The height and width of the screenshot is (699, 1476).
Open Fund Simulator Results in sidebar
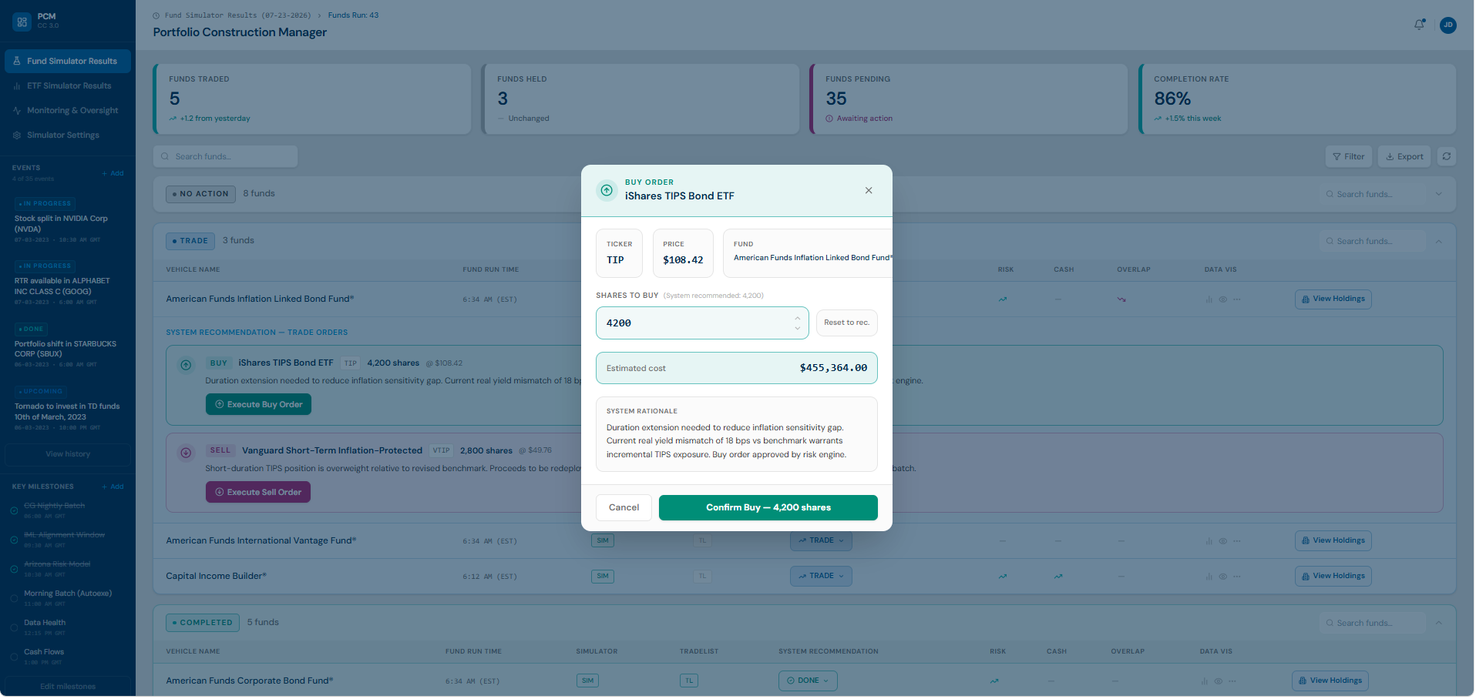pyautogui.click(x=68, y=62)
